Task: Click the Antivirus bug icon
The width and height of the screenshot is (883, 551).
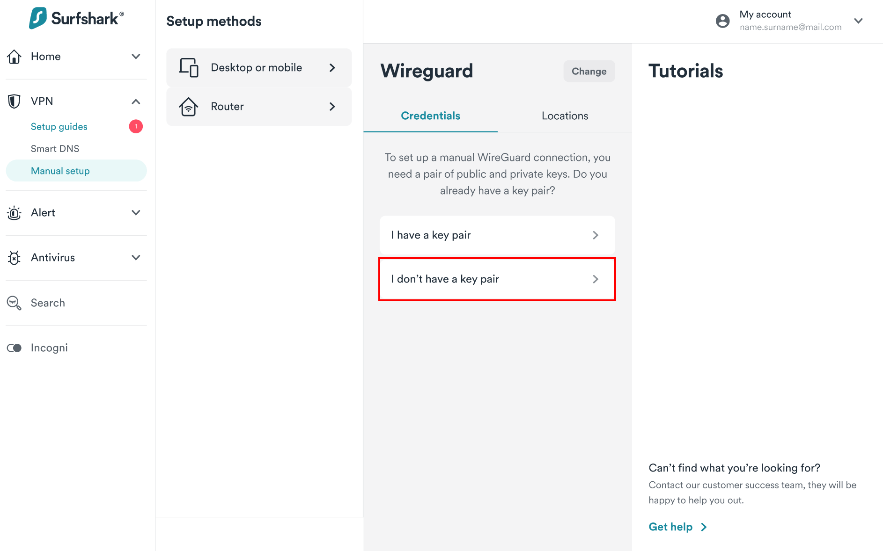Action: pos(14,258)
